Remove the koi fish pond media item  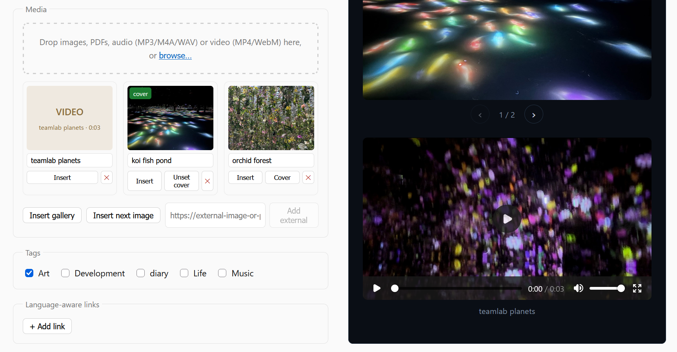[207, 181]
